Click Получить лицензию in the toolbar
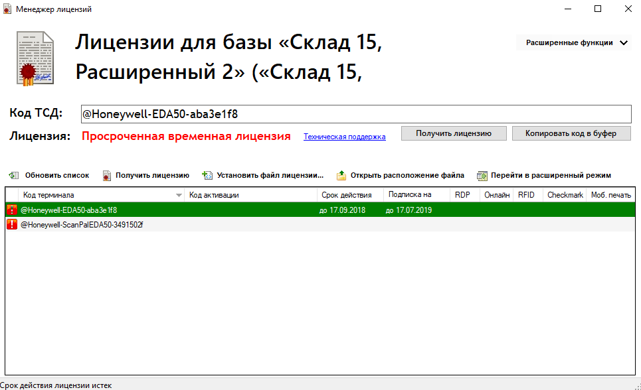 146,175
